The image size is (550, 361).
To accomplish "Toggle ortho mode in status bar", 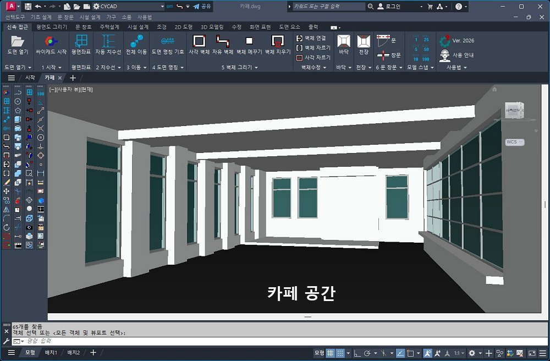I will 357,353.
